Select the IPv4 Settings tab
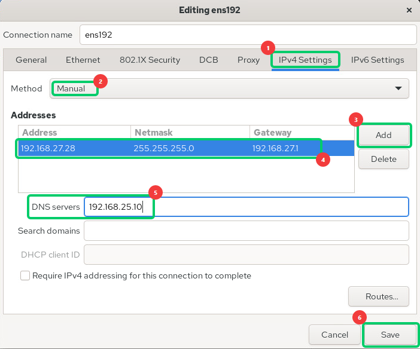420x349 pixels. coord(305,60)
